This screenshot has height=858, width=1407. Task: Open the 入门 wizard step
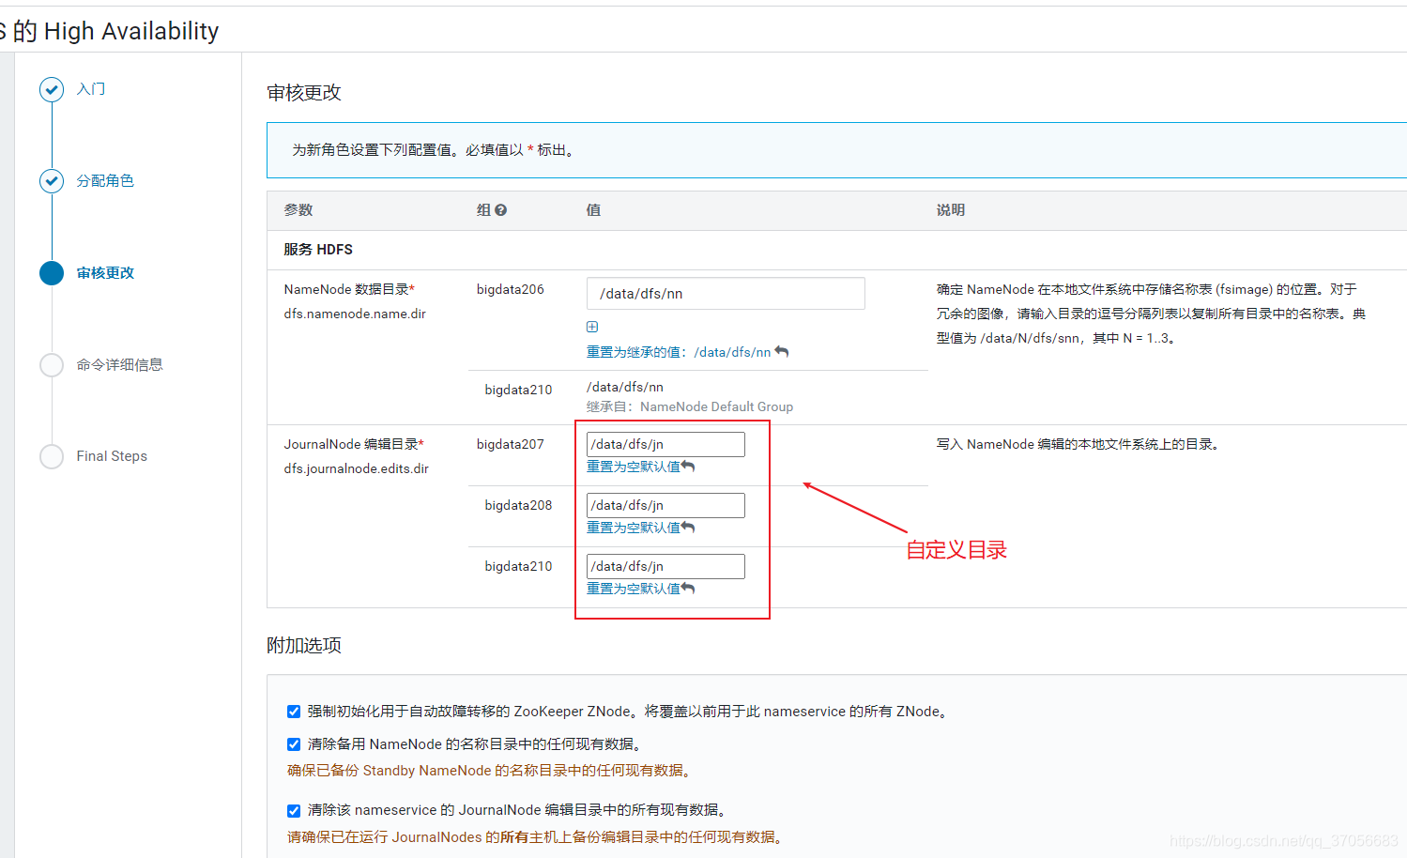(x=91, y=89)
